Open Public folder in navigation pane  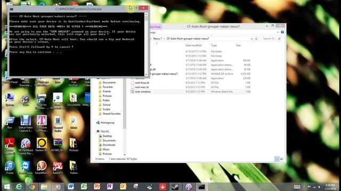[106, 100]
